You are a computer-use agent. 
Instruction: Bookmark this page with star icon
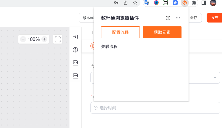click(135, 3)
